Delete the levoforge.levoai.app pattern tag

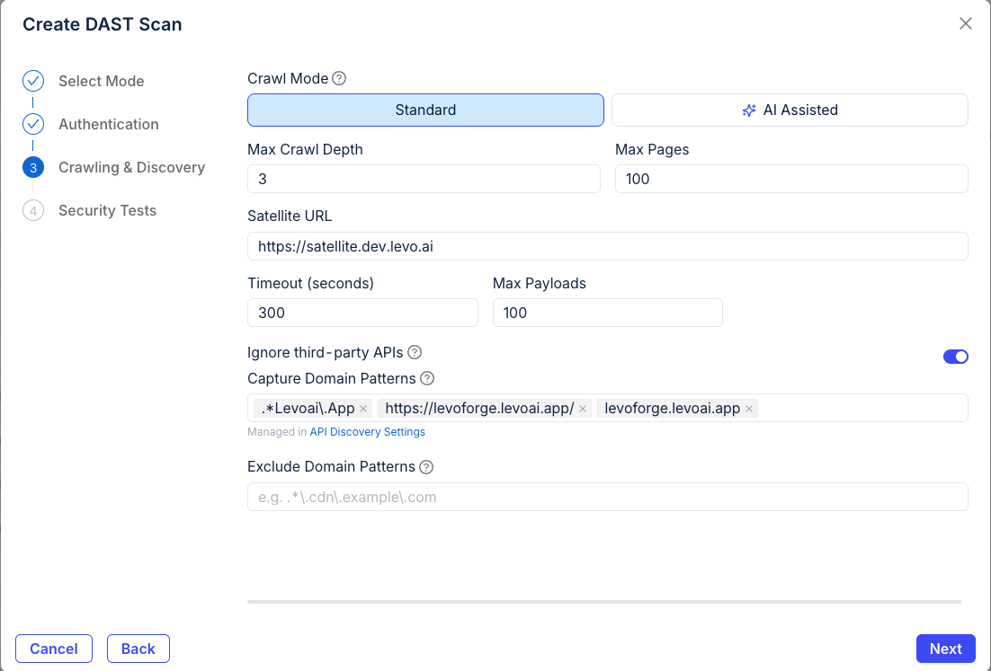[x=749, y=409]
